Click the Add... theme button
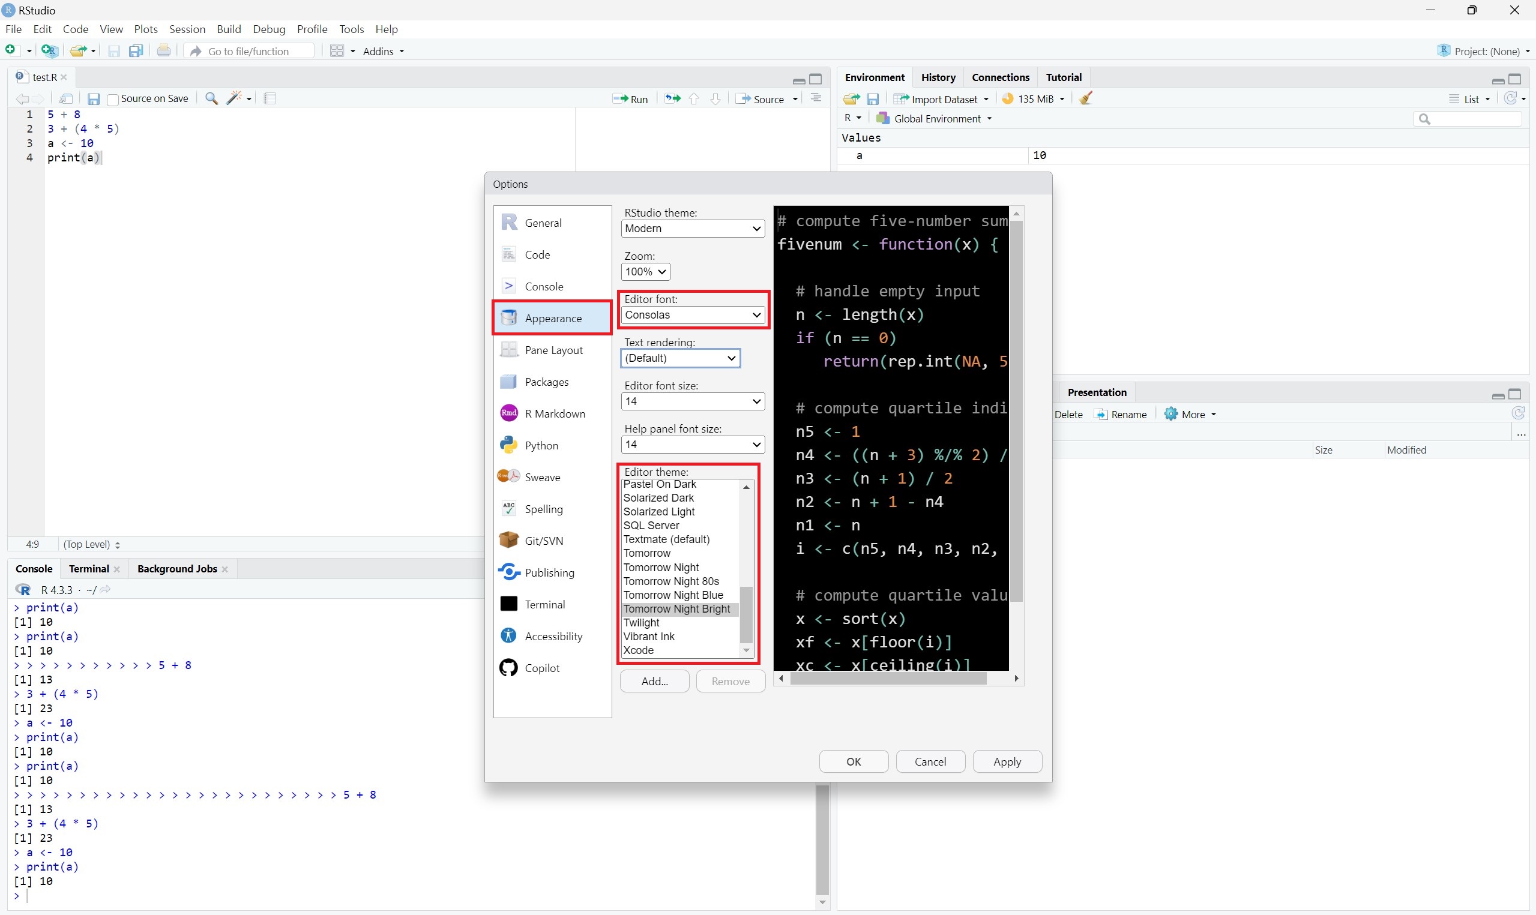 point(654,682)
